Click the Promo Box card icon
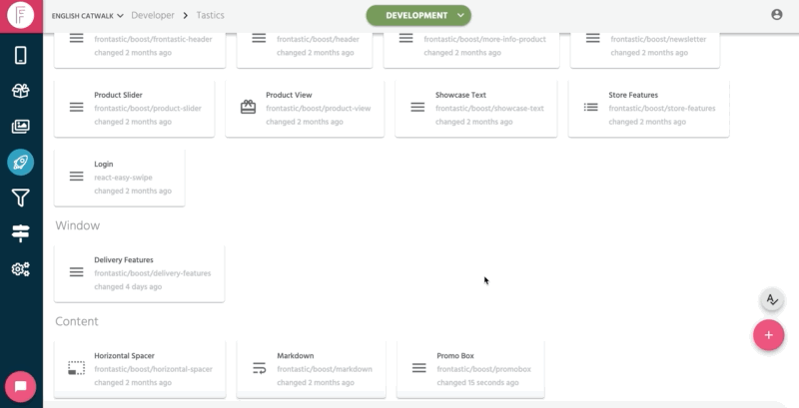This screenshot has height=408, width=799. tap(419, 368)
